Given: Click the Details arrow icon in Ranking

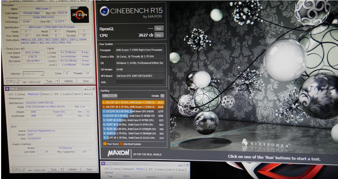Looking at the screenshot, I should click(162, 96).
